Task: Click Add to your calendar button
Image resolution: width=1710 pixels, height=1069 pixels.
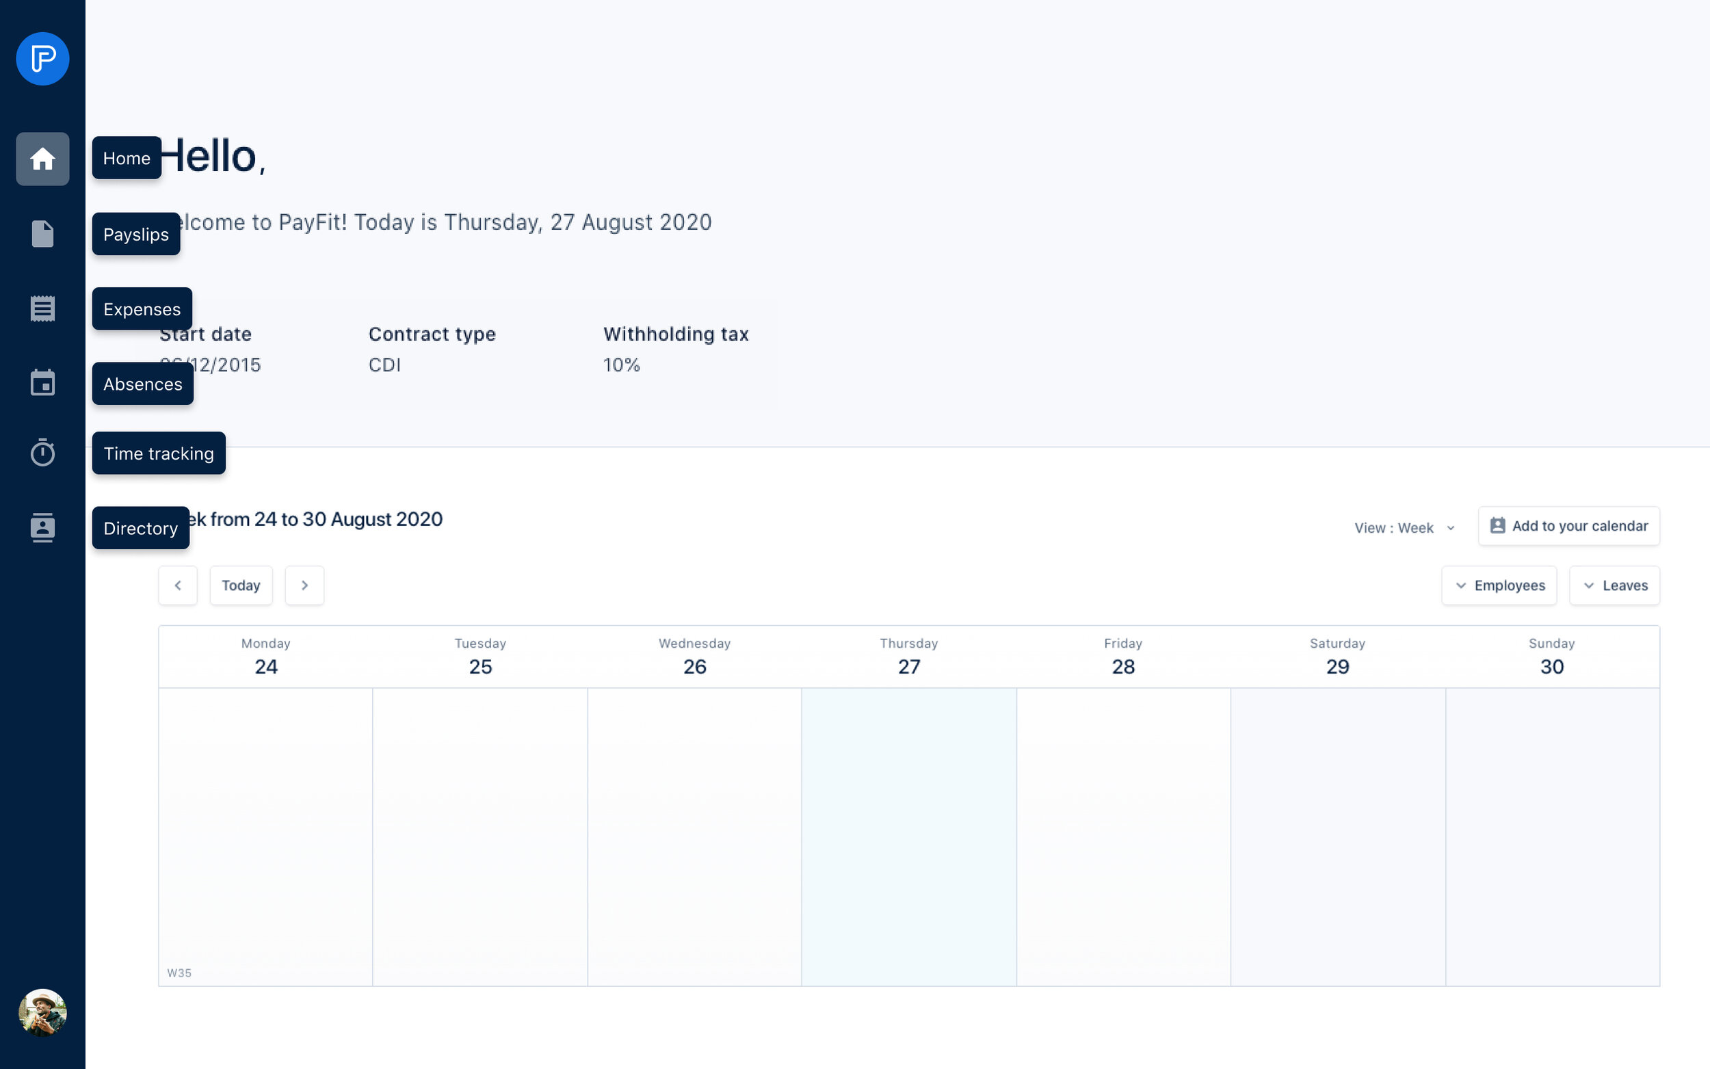Action: pos(1568,526)
